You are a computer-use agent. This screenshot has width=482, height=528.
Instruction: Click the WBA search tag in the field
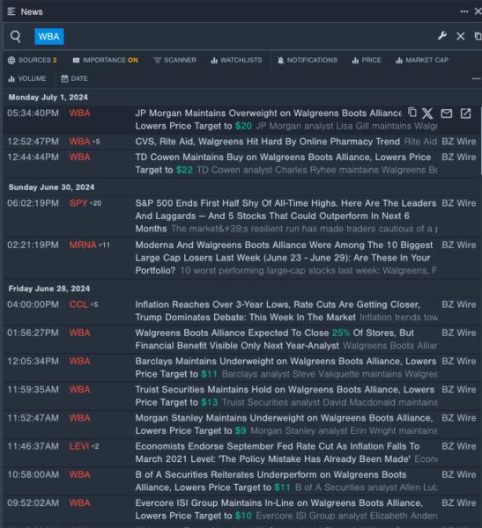click(49, 36)
